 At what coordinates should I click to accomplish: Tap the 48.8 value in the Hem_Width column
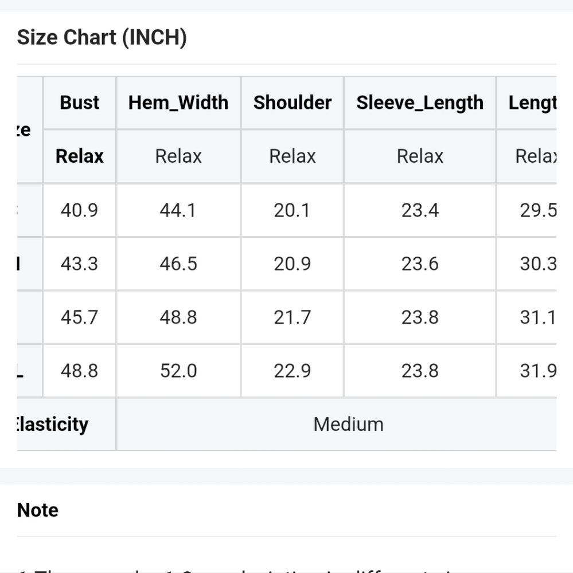click(178, 317)
